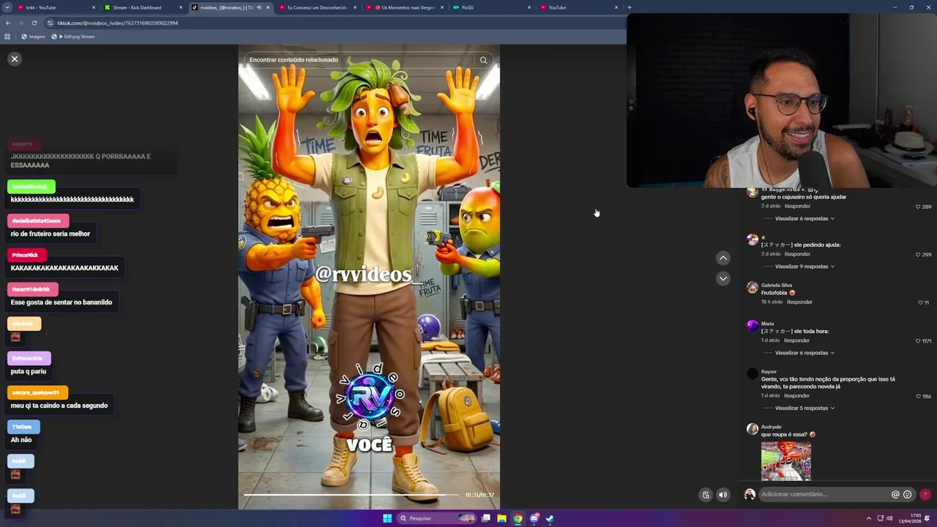Screen dimensions: 937x527
Task: Click the red post comment arrow button
Action: tap(925, 495)
